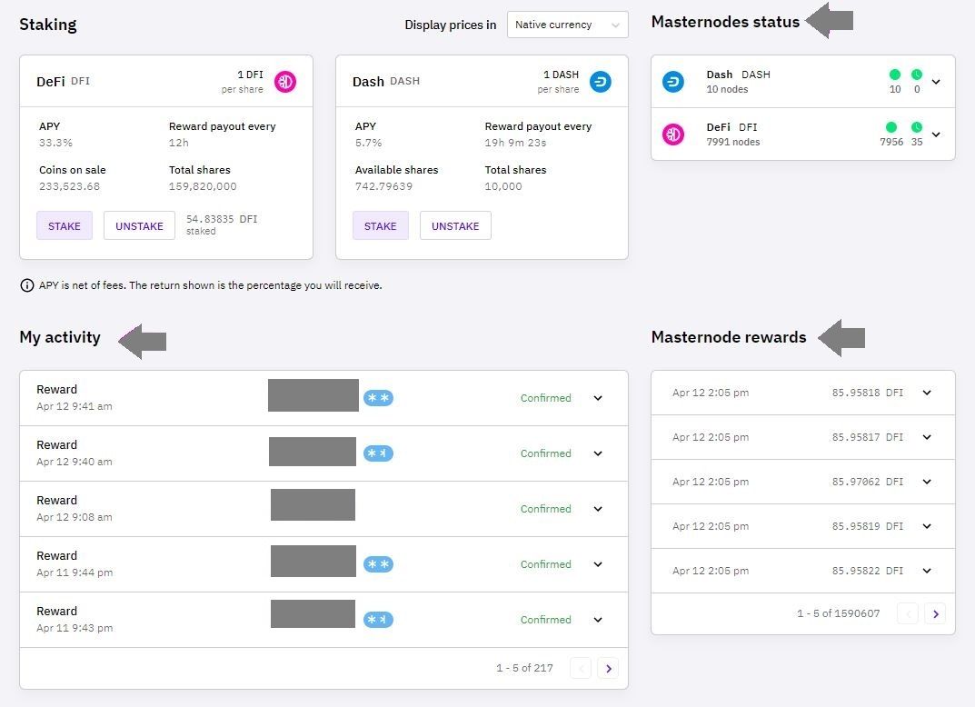Image resolution: width=975 pixels, height=707 pixels.
Task: Click green active status dot for DeFi nodes
Action: 891,127
